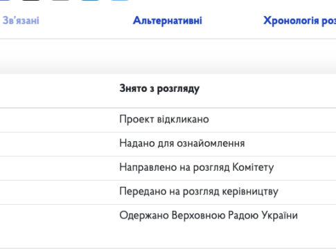The image size is (336, 249).
Task: Click the gray table header band
Action: click(x=168, y=57)
